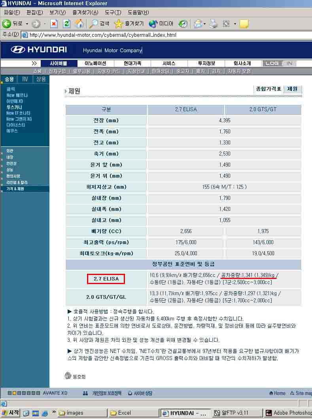Viewport: 312px width, 419px height.
Task: Select the 현대가족 navigation tab
Action: 132,63
